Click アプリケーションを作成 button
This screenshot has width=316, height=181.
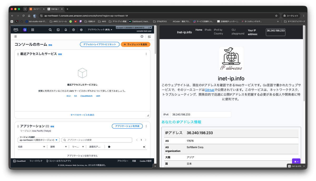tap(127, 126)
